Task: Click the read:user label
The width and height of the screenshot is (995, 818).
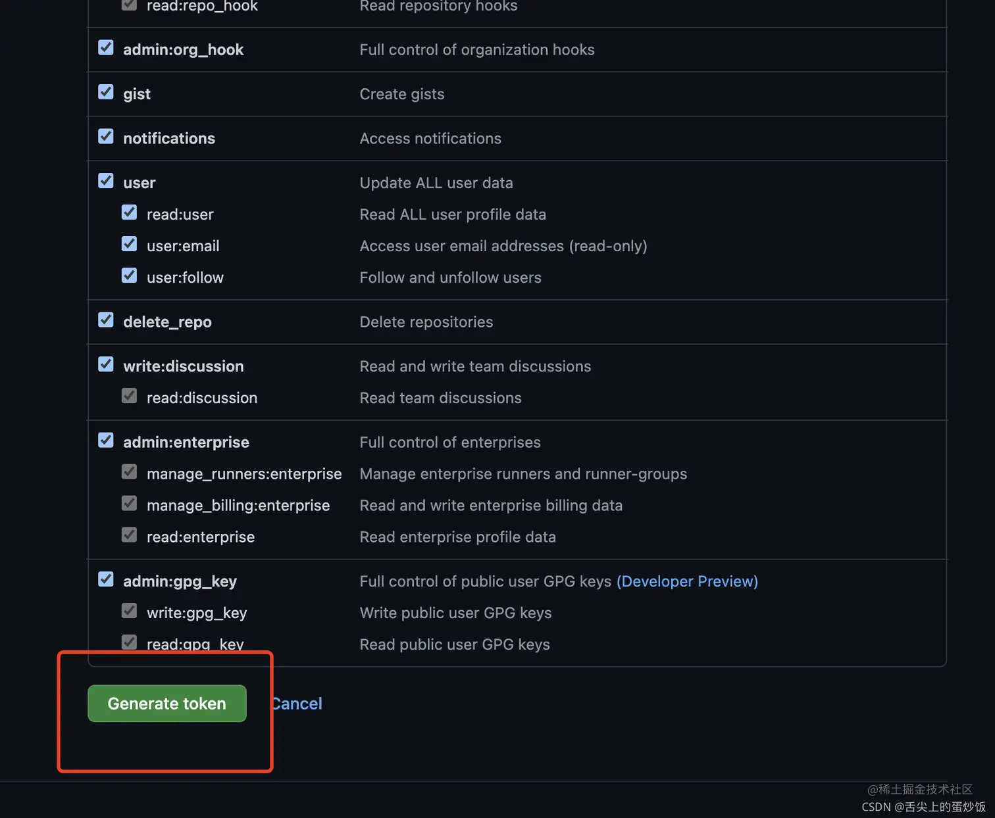Action: point(180,214)
